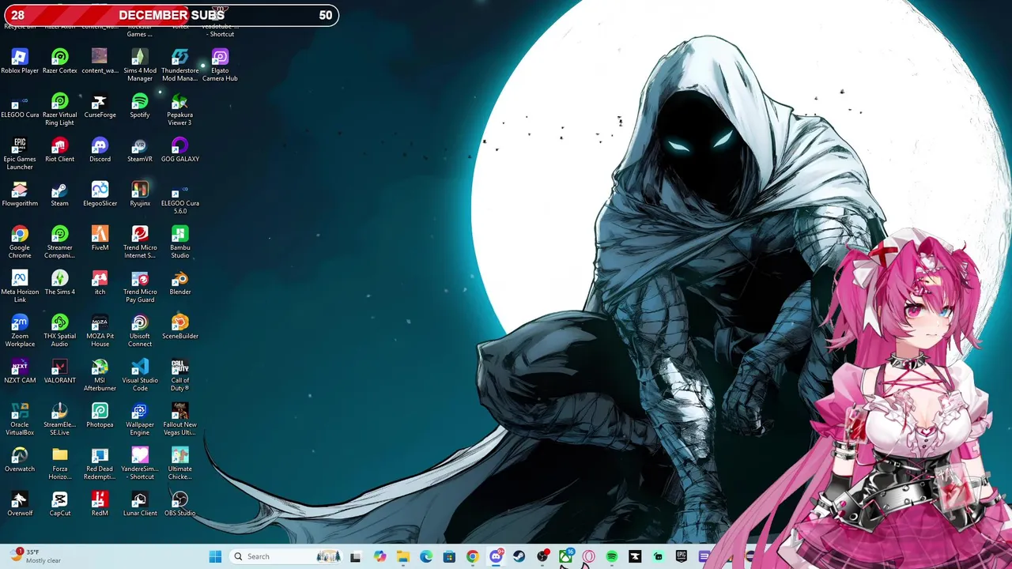Open the Lunar Client desktop icon

[140, 504]
